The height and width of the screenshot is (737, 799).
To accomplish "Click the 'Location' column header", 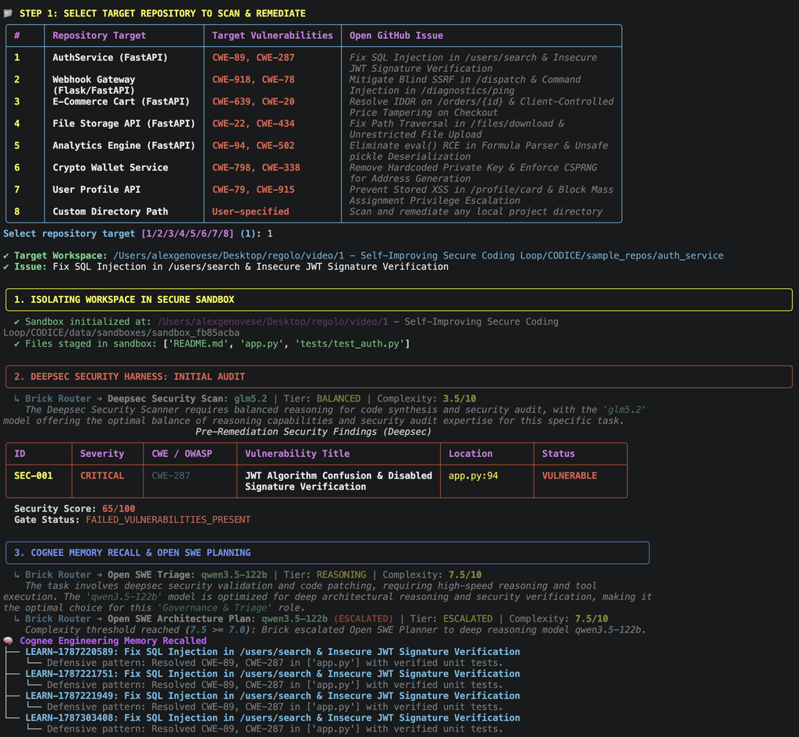I will tap(471, 454).
